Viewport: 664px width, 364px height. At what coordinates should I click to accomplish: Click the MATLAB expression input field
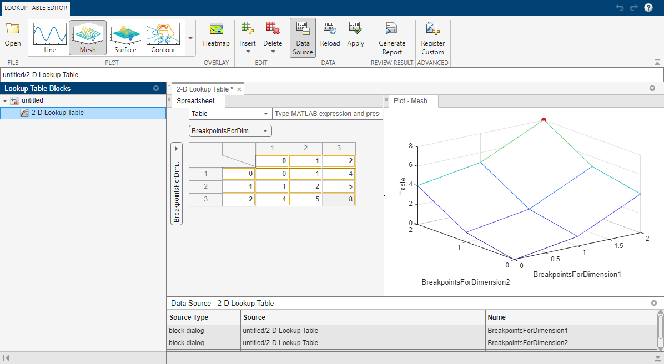point(328,114)
